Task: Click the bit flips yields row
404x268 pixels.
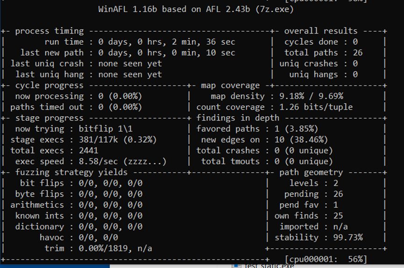Action: pyautogui.click(x=81, y=183)
